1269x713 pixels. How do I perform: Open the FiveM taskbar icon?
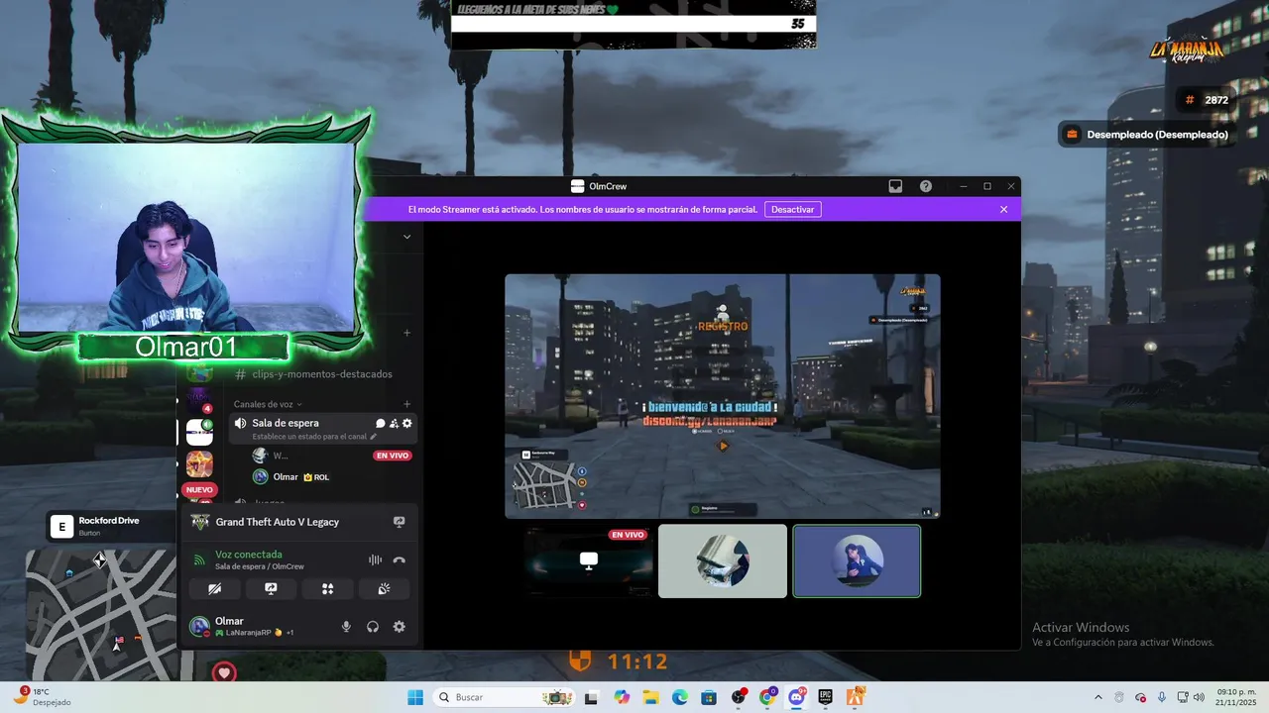tap(856, 697)
